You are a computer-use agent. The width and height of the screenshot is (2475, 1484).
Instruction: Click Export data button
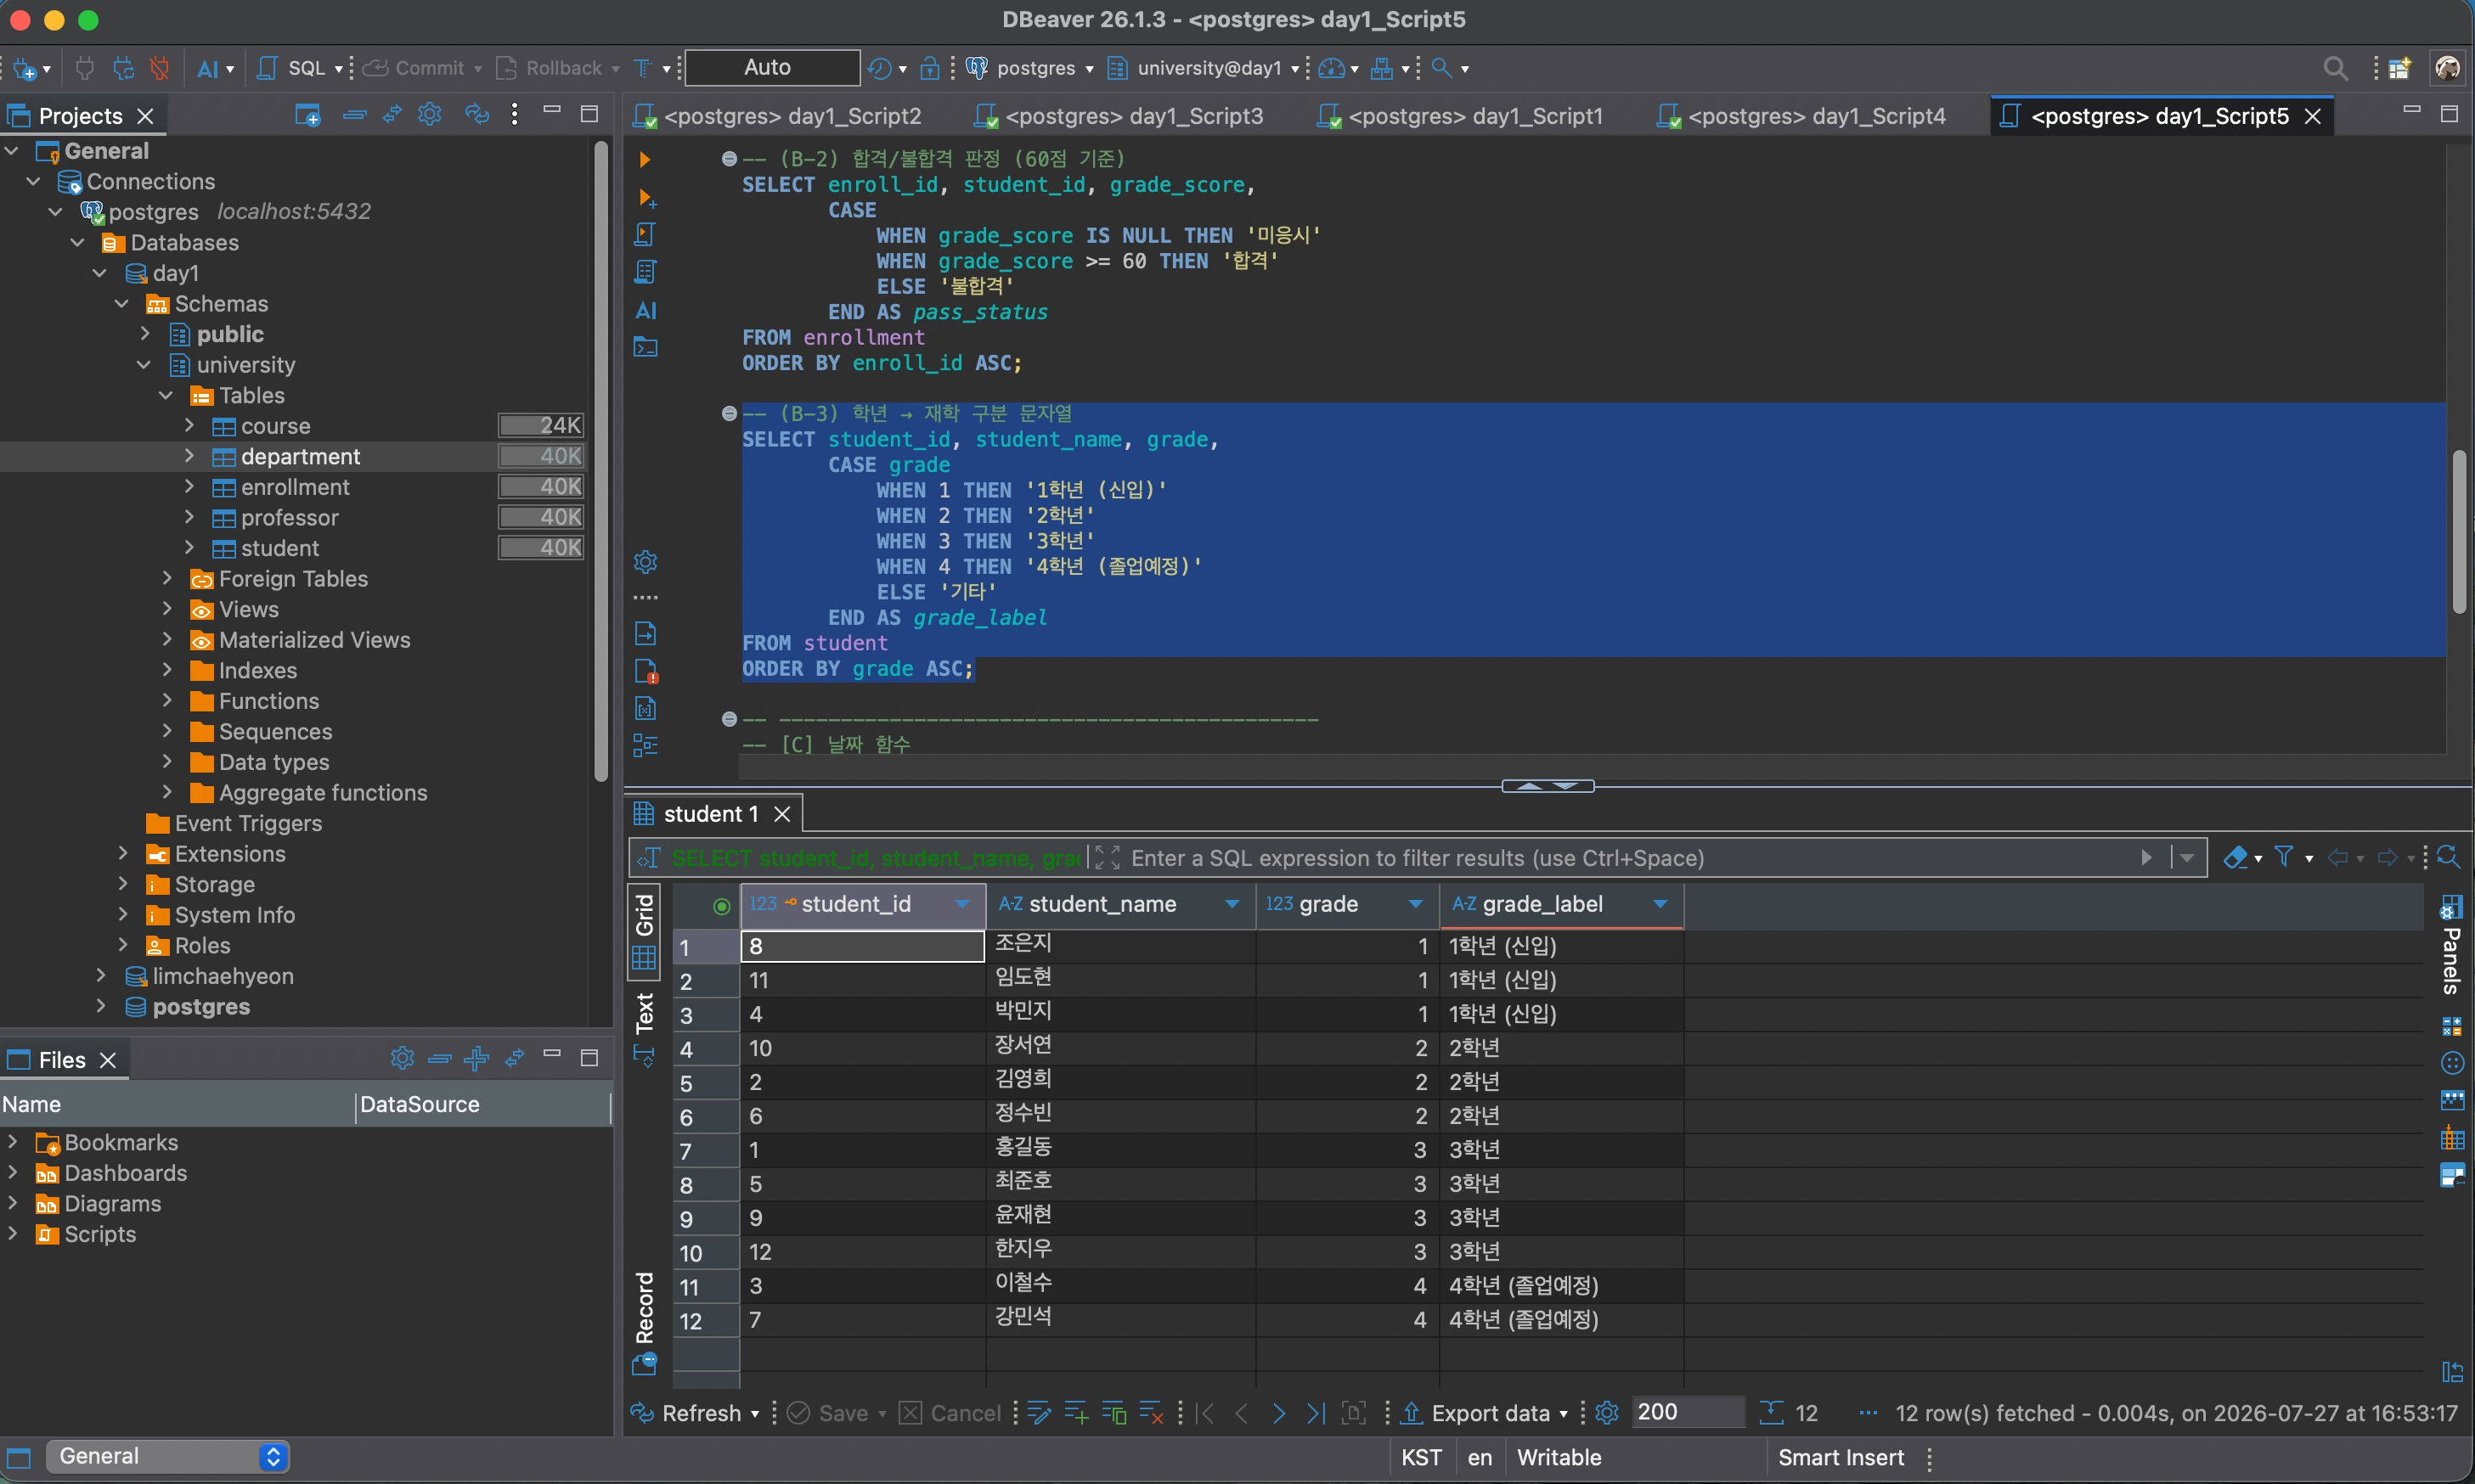click(1486, 1414)
